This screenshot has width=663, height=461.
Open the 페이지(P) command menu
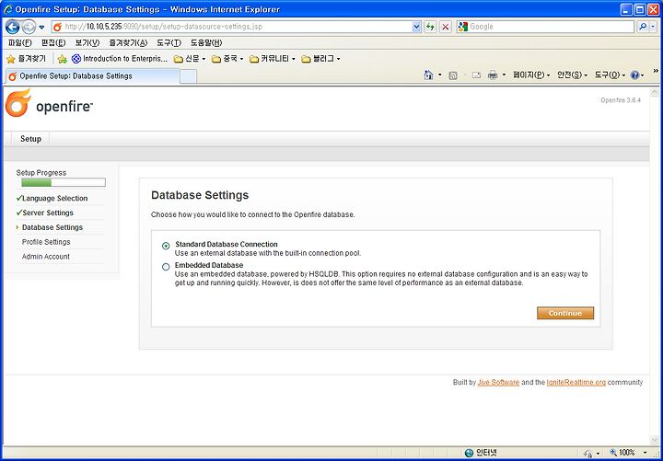(x=531, y=75)
